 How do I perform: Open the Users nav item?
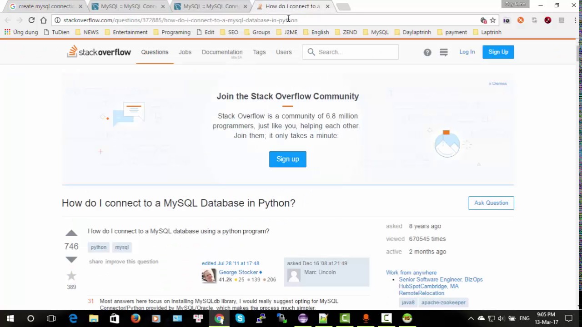[x=284, y=52]
